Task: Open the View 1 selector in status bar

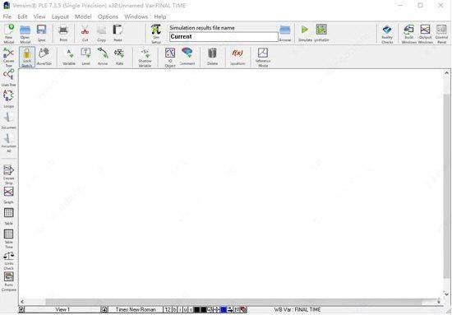Action: pyautogui.click(x=62, y=309)
